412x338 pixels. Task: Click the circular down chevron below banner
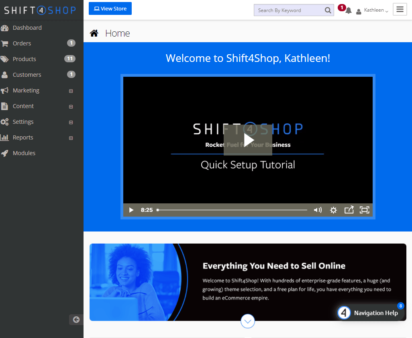pyautogui.click(x=248, y=321)
